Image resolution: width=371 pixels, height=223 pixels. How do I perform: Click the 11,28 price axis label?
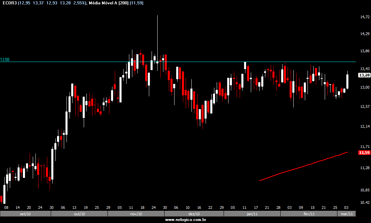click(365, 168)
